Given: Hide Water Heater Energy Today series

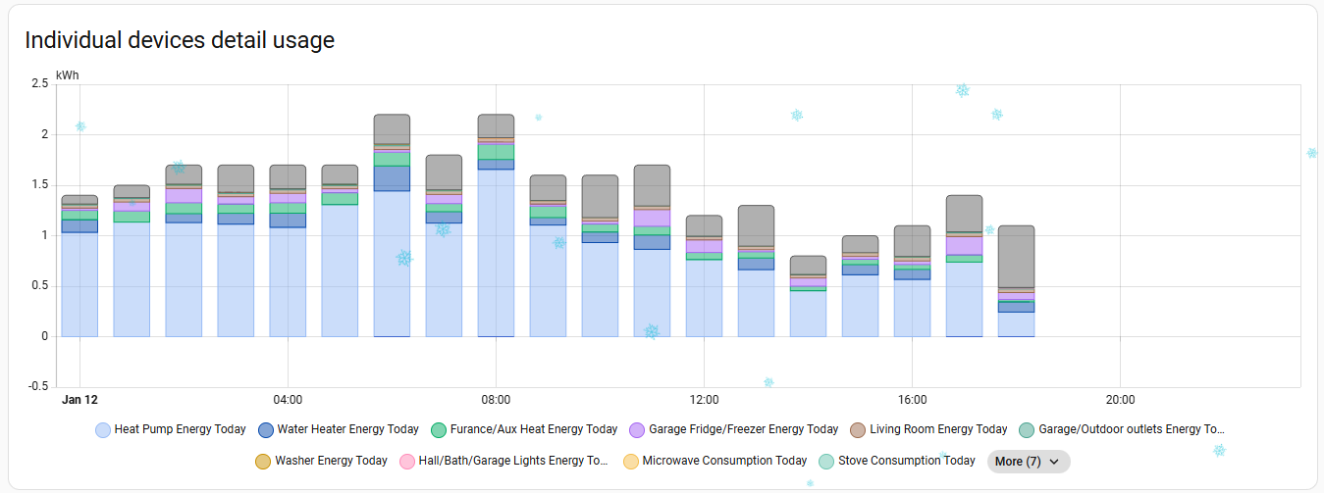Looking at the screenshot, I should tap(347, 429).
